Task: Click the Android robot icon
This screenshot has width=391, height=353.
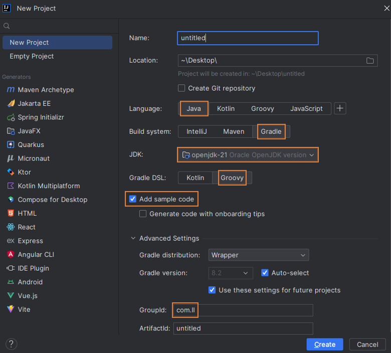Action: (11, 282)
